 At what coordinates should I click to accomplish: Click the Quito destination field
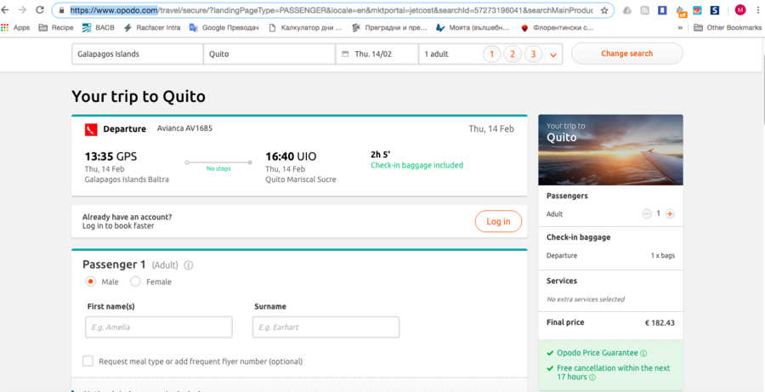(x=269, y=54)
